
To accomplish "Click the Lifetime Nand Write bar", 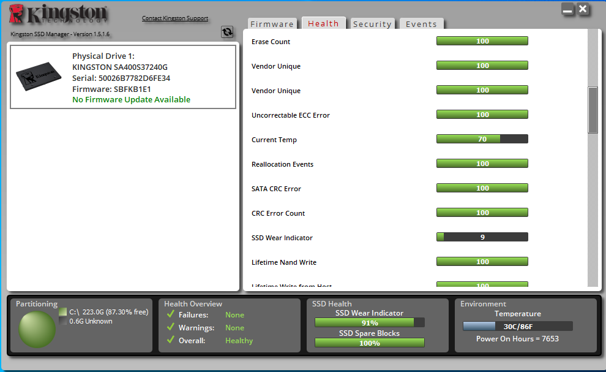I will pos(482,262).
